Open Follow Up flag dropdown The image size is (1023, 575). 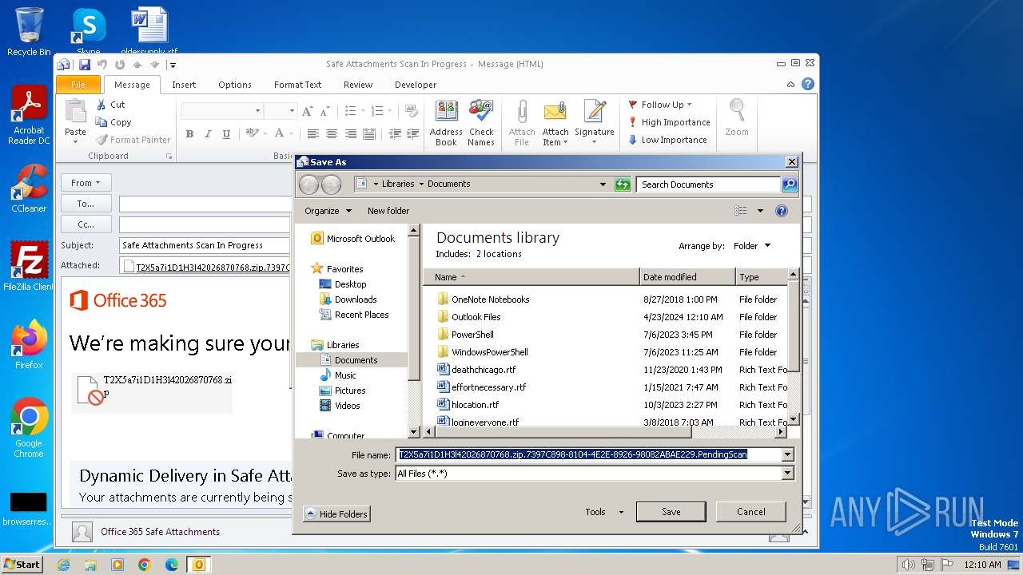click(660, 105)
